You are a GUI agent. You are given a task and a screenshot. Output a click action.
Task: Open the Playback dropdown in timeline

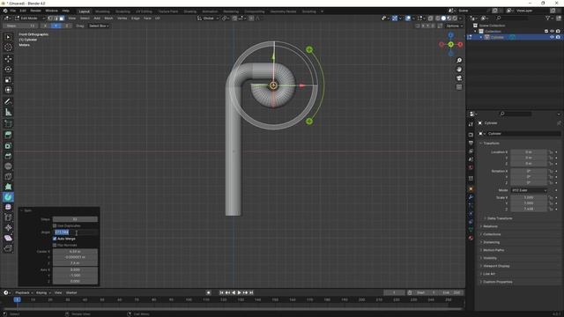pos(24,293)
